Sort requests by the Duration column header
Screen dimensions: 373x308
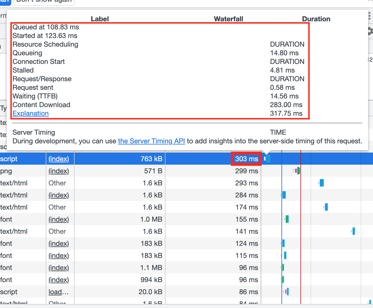[316, 19]
